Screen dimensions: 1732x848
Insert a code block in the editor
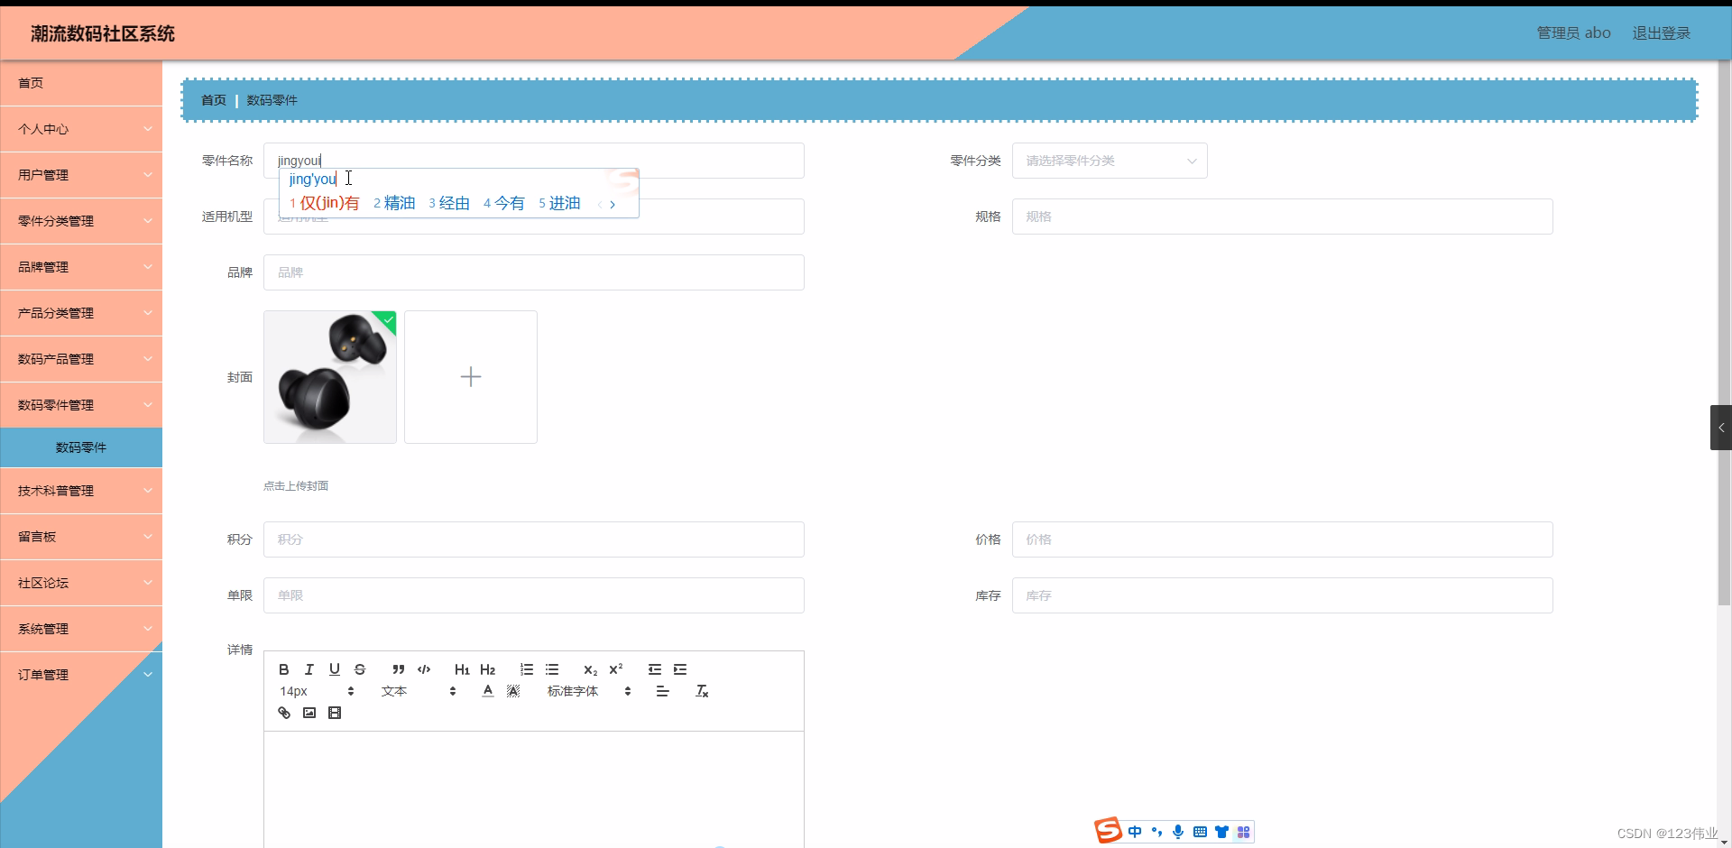[x=424, y=669]
